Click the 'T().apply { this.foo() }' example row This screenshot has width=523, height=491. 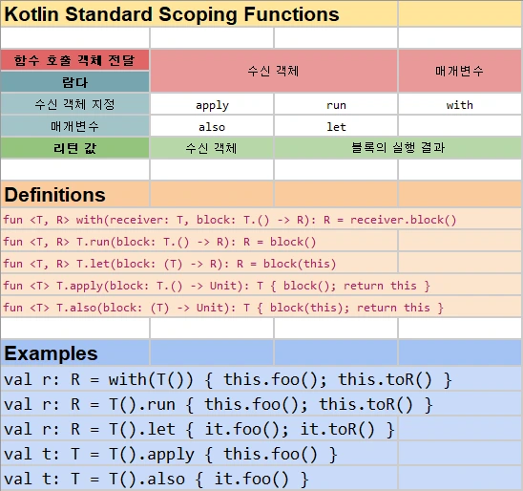(199, 454)
